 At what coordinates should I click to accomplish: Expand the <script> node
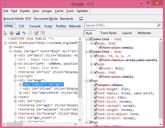click(15, 76)
